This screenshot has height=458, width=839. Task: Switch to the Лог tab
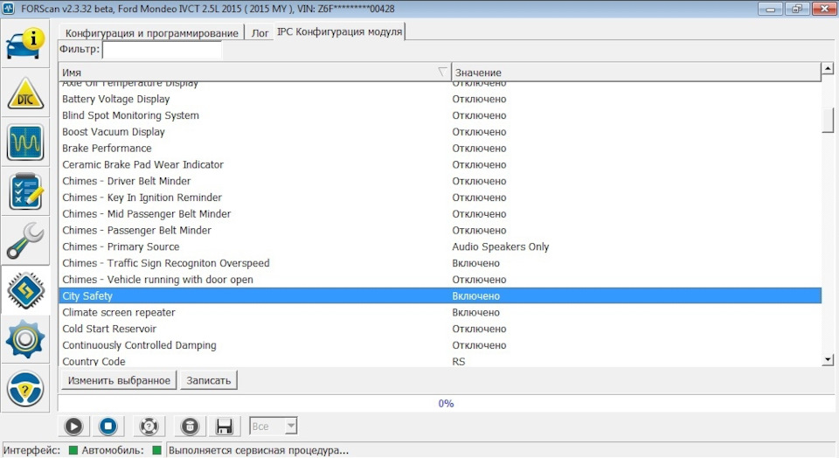tap(260, 32)
